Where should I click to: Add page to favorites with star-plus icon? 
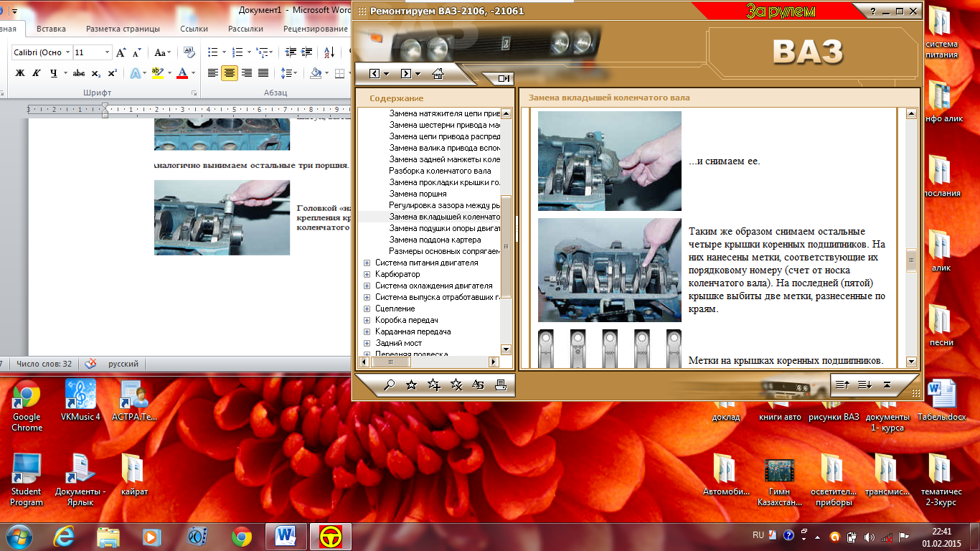point(433,385)
